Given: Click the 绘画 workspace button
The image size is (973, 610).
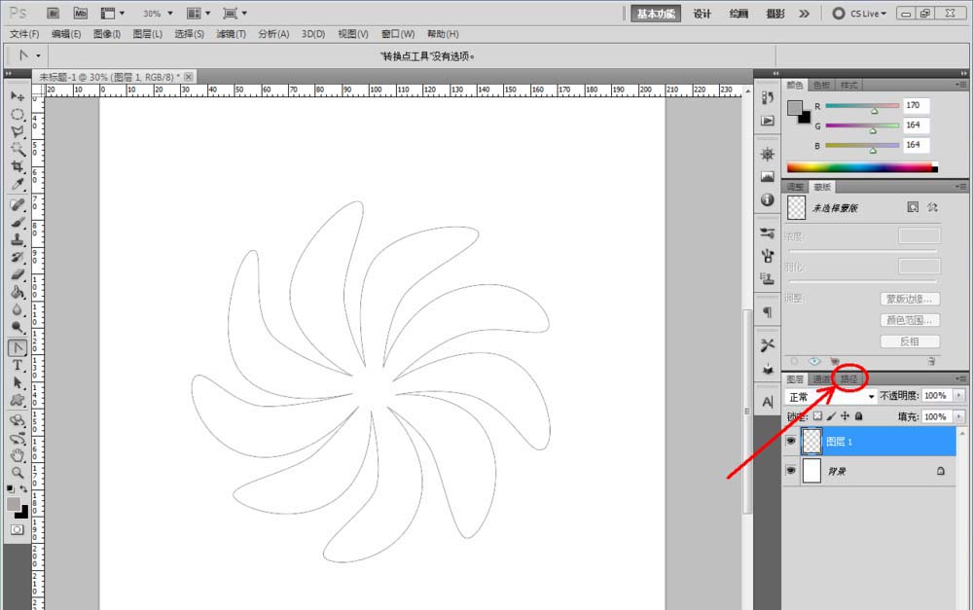Looking at the screenshot, I should [x=739, y=14].
